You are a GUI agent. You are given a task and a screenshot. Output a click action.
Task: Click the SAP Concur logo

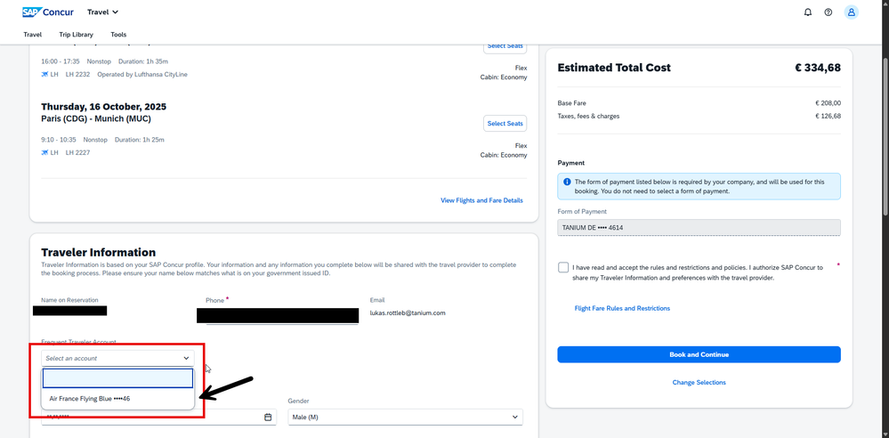pyautogui.click(x=48, y=12)
